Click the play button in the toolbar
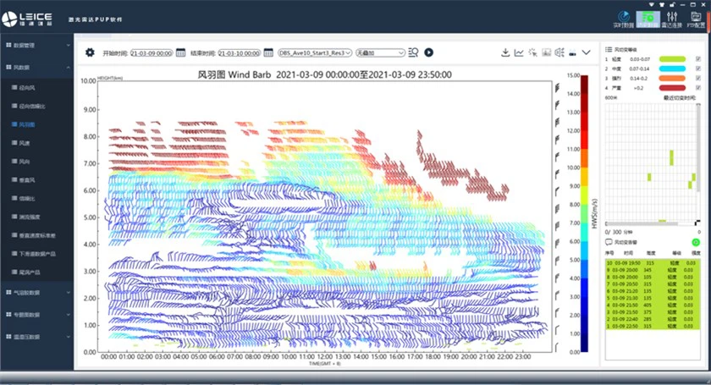This screenshot has height=385, width=711. (428, 52)
